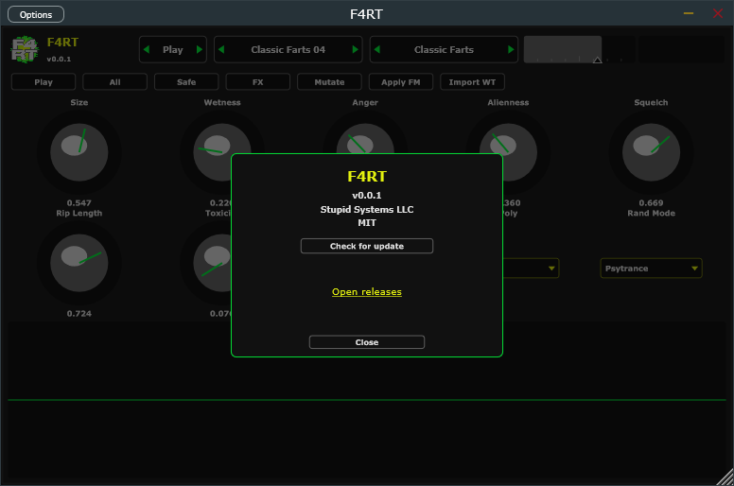Click the Rip Length value 0.724
Image resolution: width=734 pixels, height=486 pixels.
pos(79,313)
